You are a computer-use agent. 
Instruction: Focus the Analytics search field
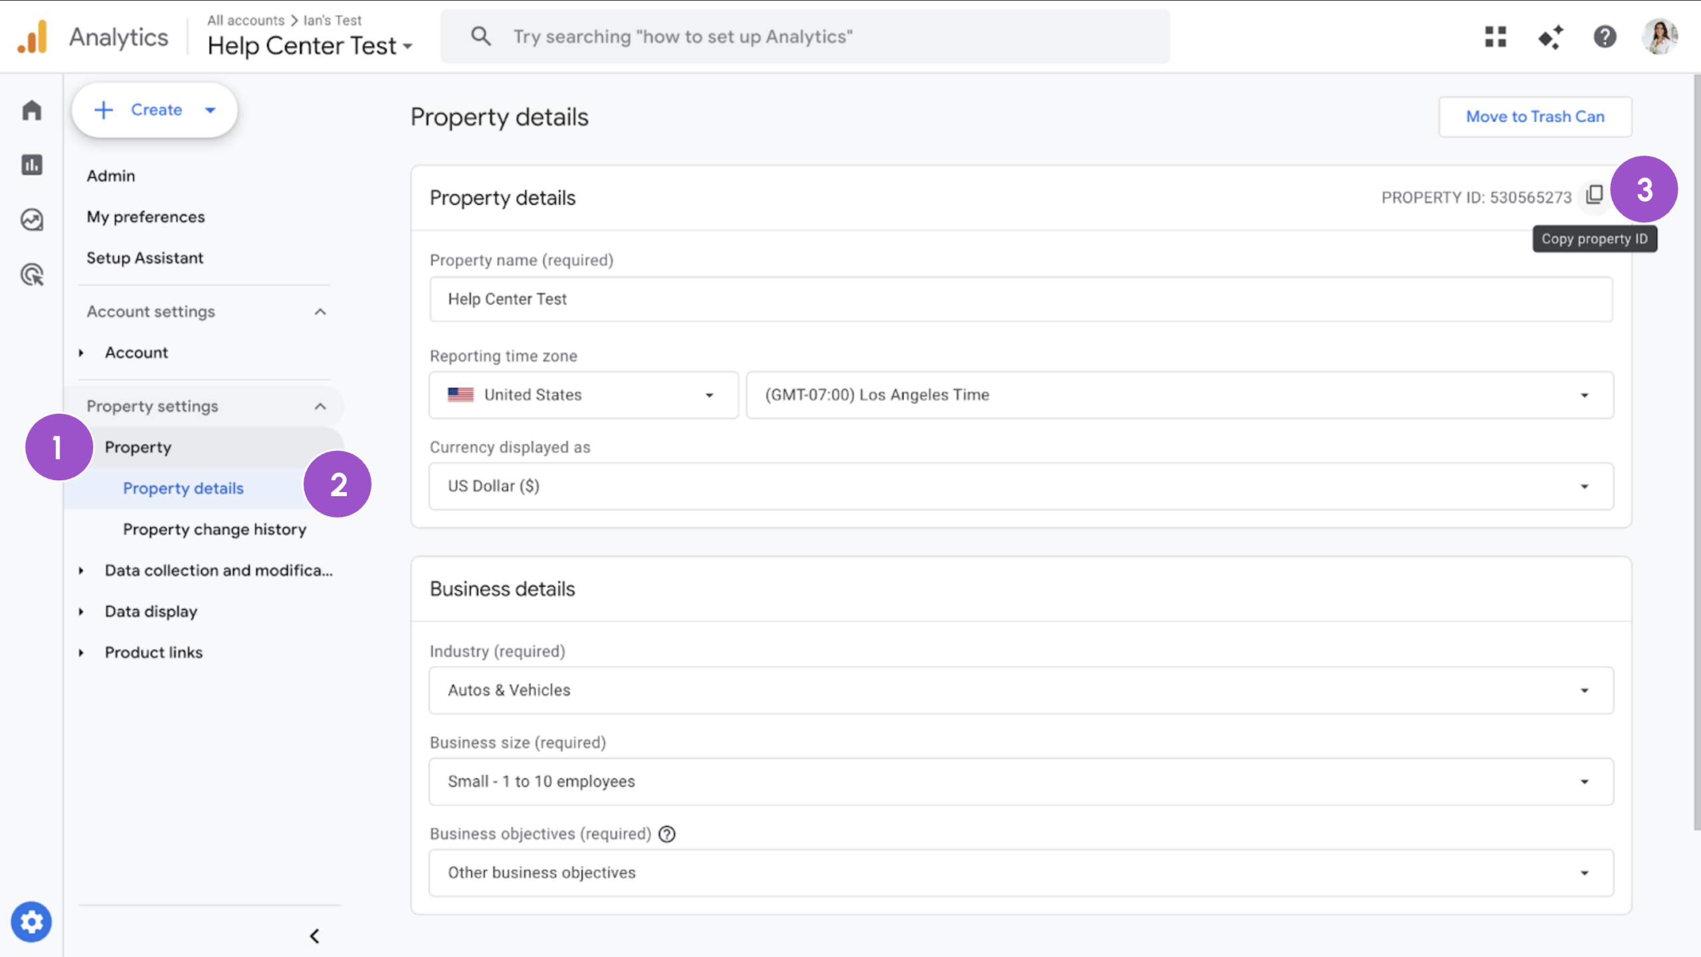805,37
